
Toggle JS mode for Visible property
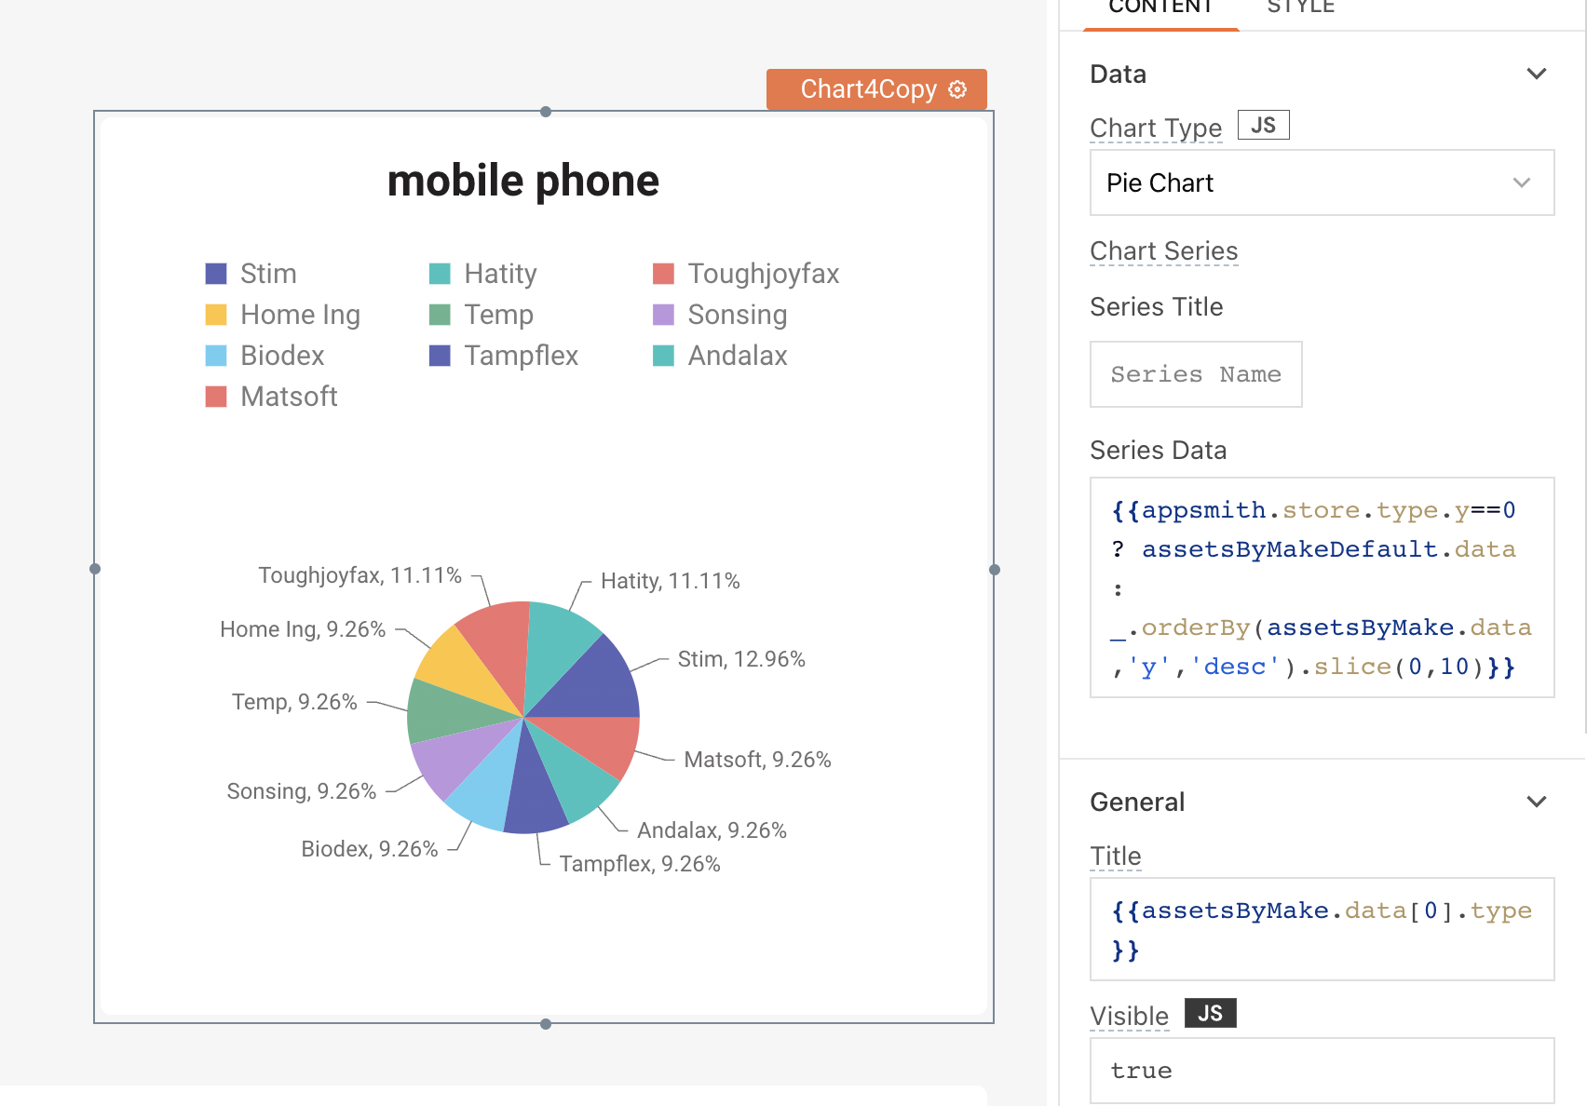click(1210, 1013)
